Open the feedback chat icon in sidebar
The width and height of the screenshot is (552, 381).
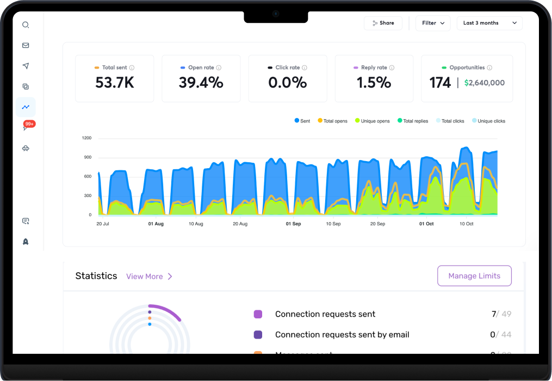click(26, 221)
